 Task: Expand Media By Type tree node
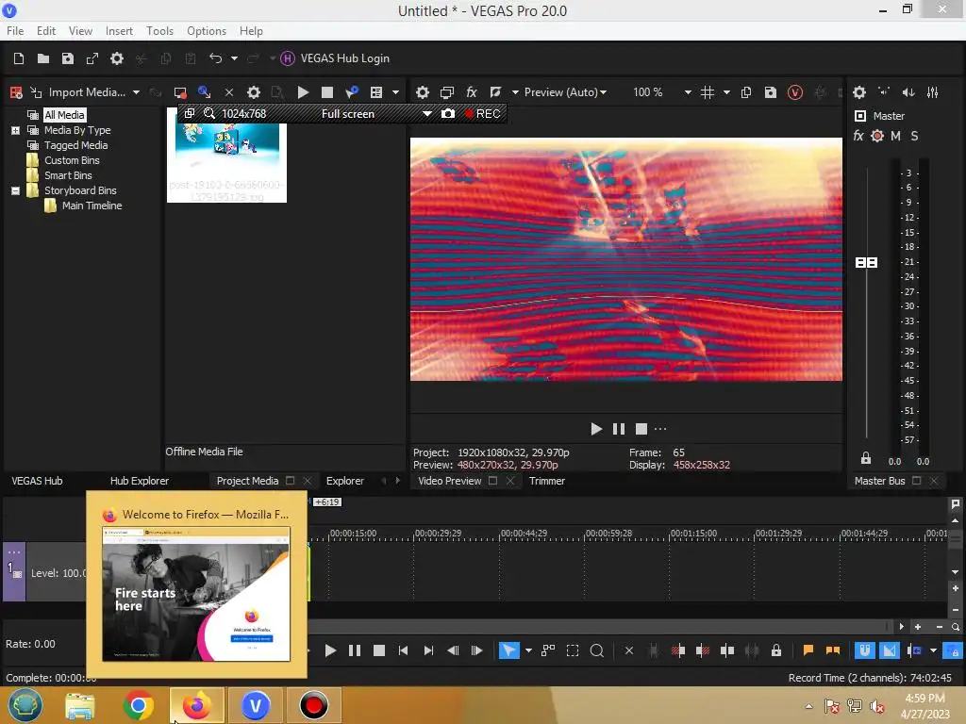[x=15, y=130]
